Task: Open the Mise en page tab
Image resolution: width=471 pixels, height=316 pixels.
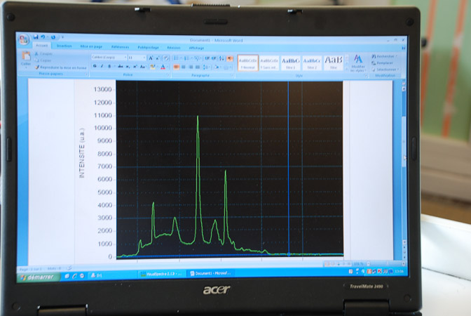Action: coord(91,47)
